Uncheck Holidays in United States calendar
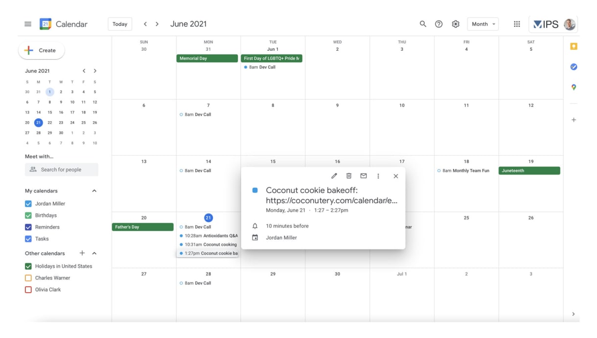 pos(28,266)
